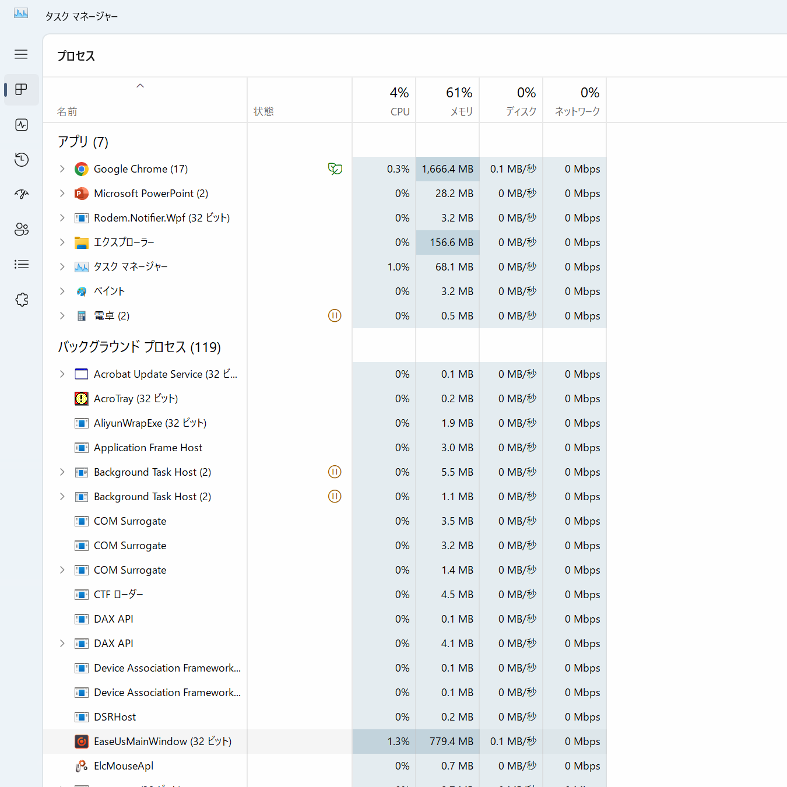
Task: Click the Calculator app icon
Action: click(82, 316)
